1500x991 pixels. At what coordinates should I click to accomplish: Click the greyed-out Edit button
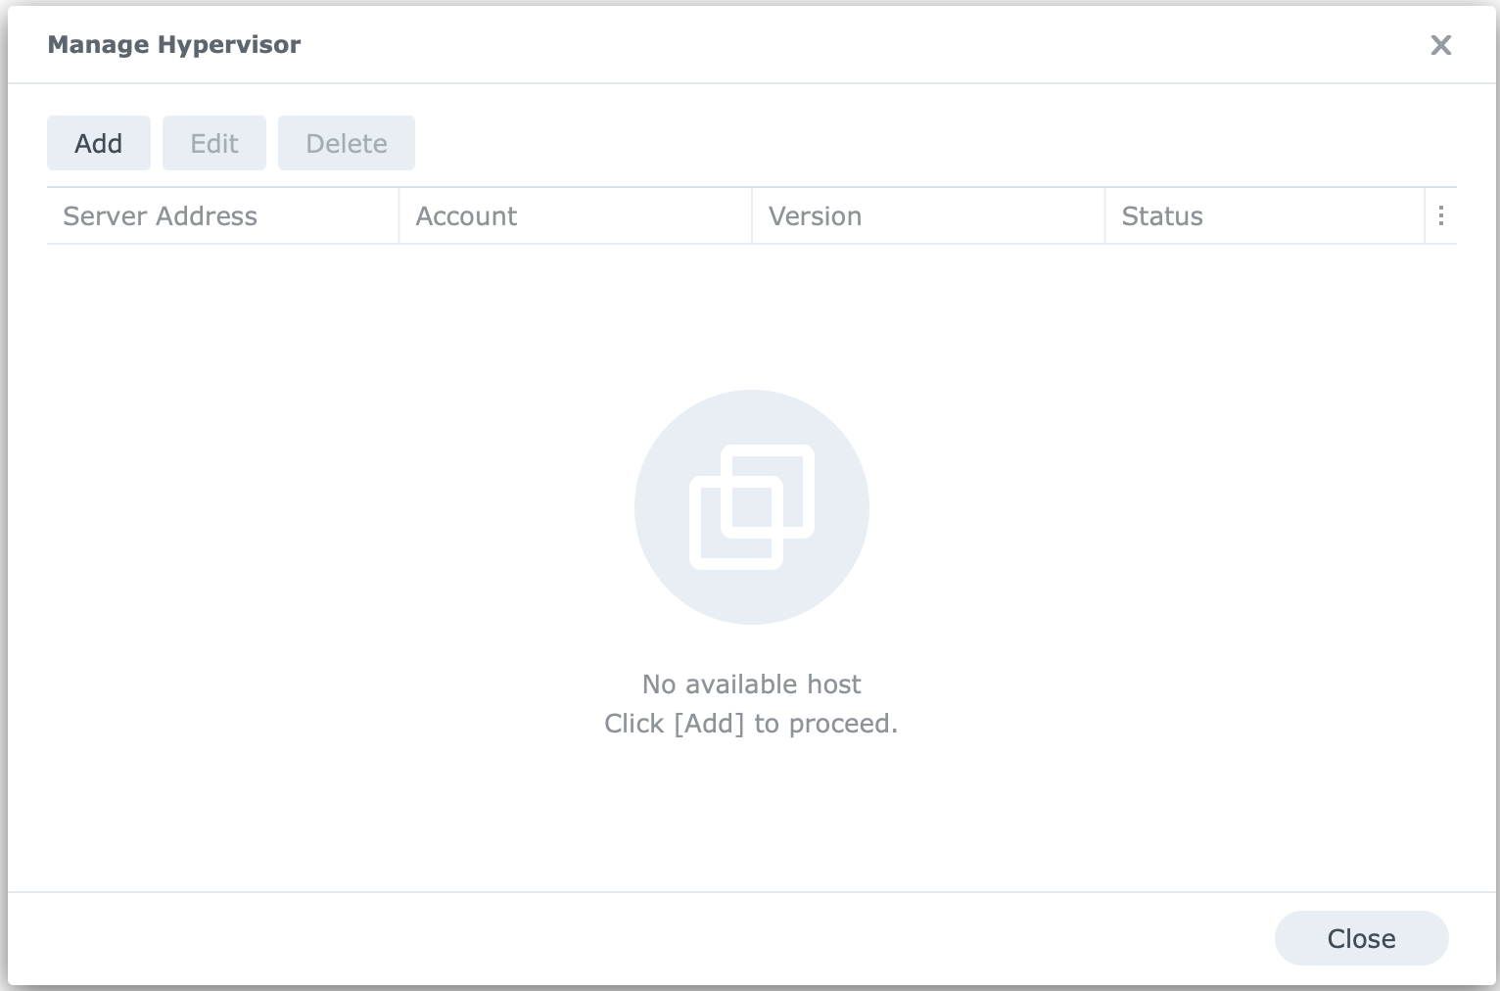(x=214, y=143)
